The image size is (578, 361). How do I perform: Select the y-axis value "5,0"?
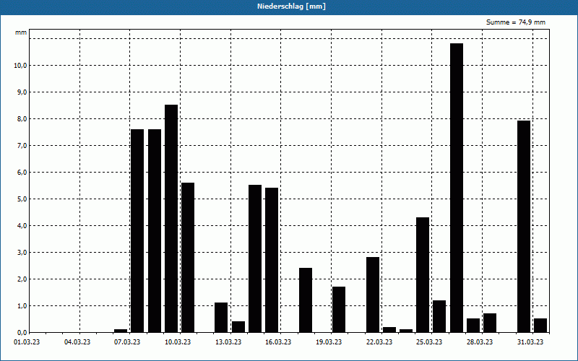pos(22,199)
